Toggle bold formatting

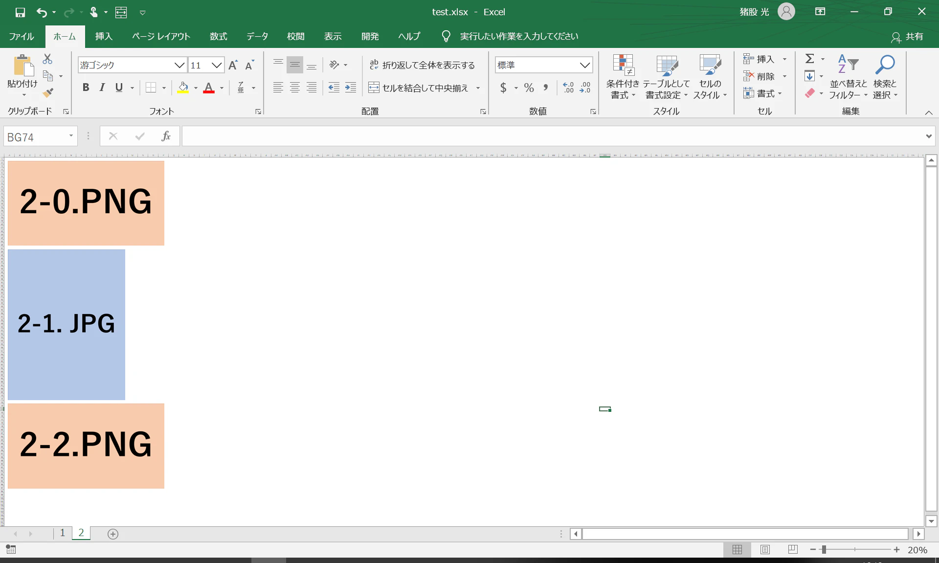tap(86, 88)
